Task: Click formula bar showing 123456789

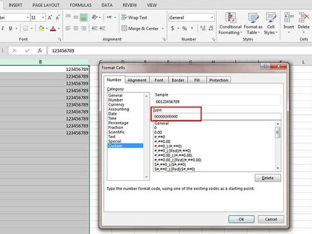Action: click(x=180, y=51)
